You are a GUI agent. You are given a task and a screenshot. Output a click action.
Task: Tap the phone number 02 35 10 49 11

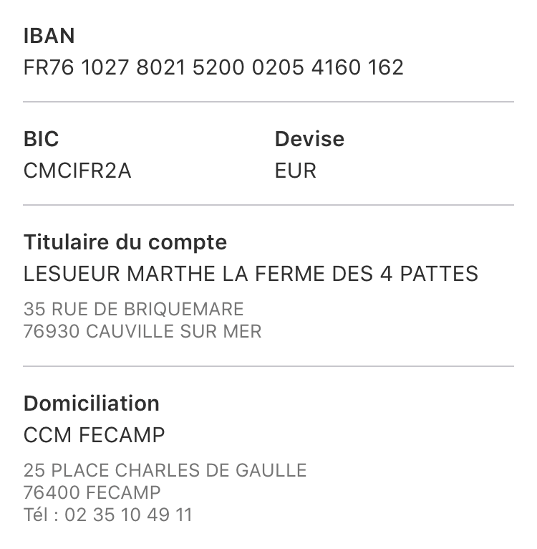128,515
